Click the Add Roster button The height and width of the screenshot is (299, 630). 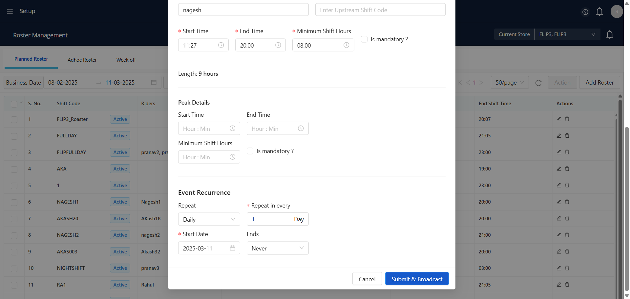[599, 83]
